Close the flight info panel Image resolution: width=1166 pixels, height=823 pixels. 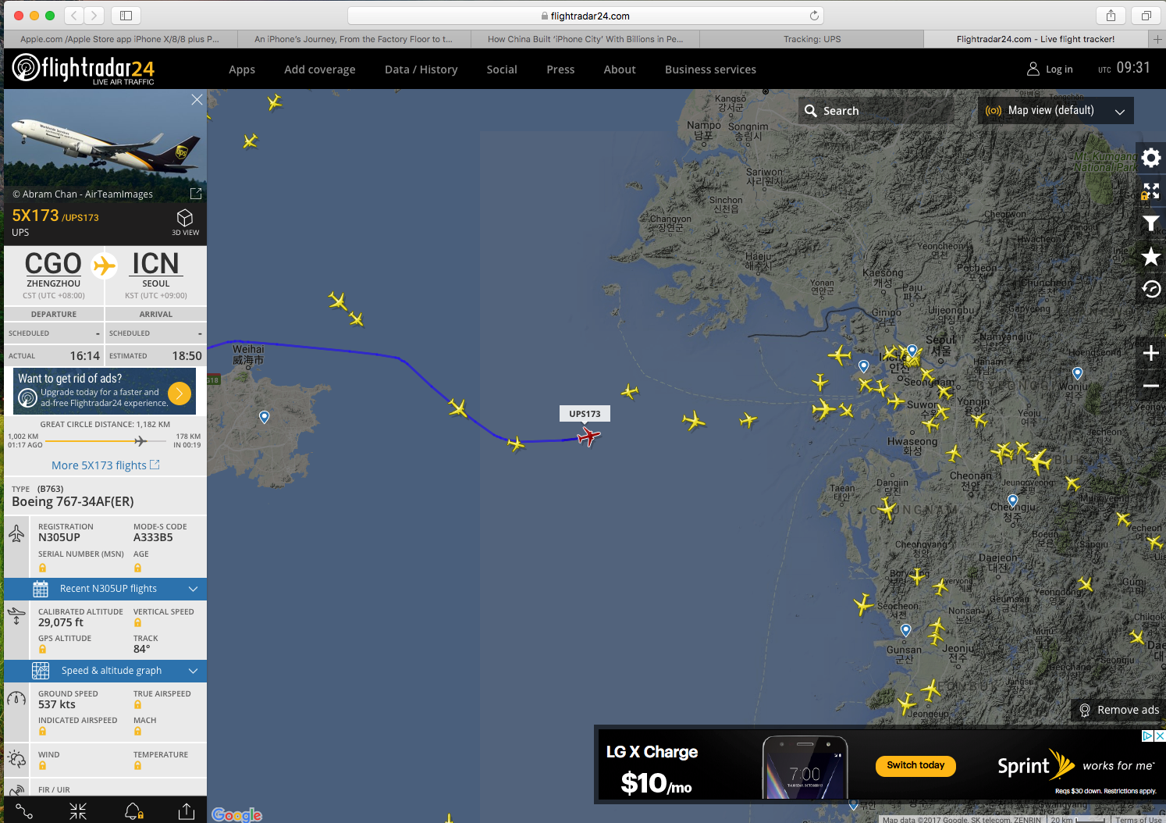197,100
